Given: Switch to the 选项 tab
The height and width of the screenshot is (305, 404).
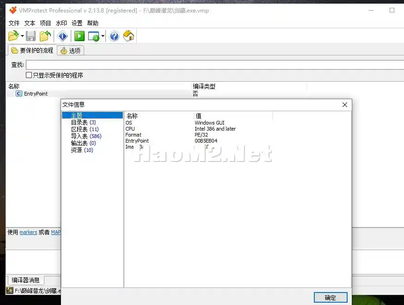Looking at the screenshot, I should (x=71, y=51).
